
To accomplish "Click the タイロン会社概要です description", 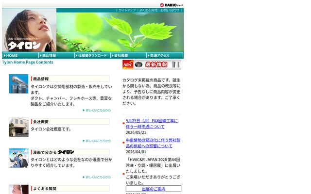I will 51,129.
